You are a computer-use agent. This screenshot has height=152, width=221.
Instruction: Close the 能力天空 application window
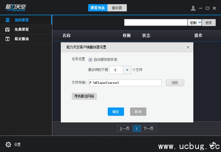(214, 8)
